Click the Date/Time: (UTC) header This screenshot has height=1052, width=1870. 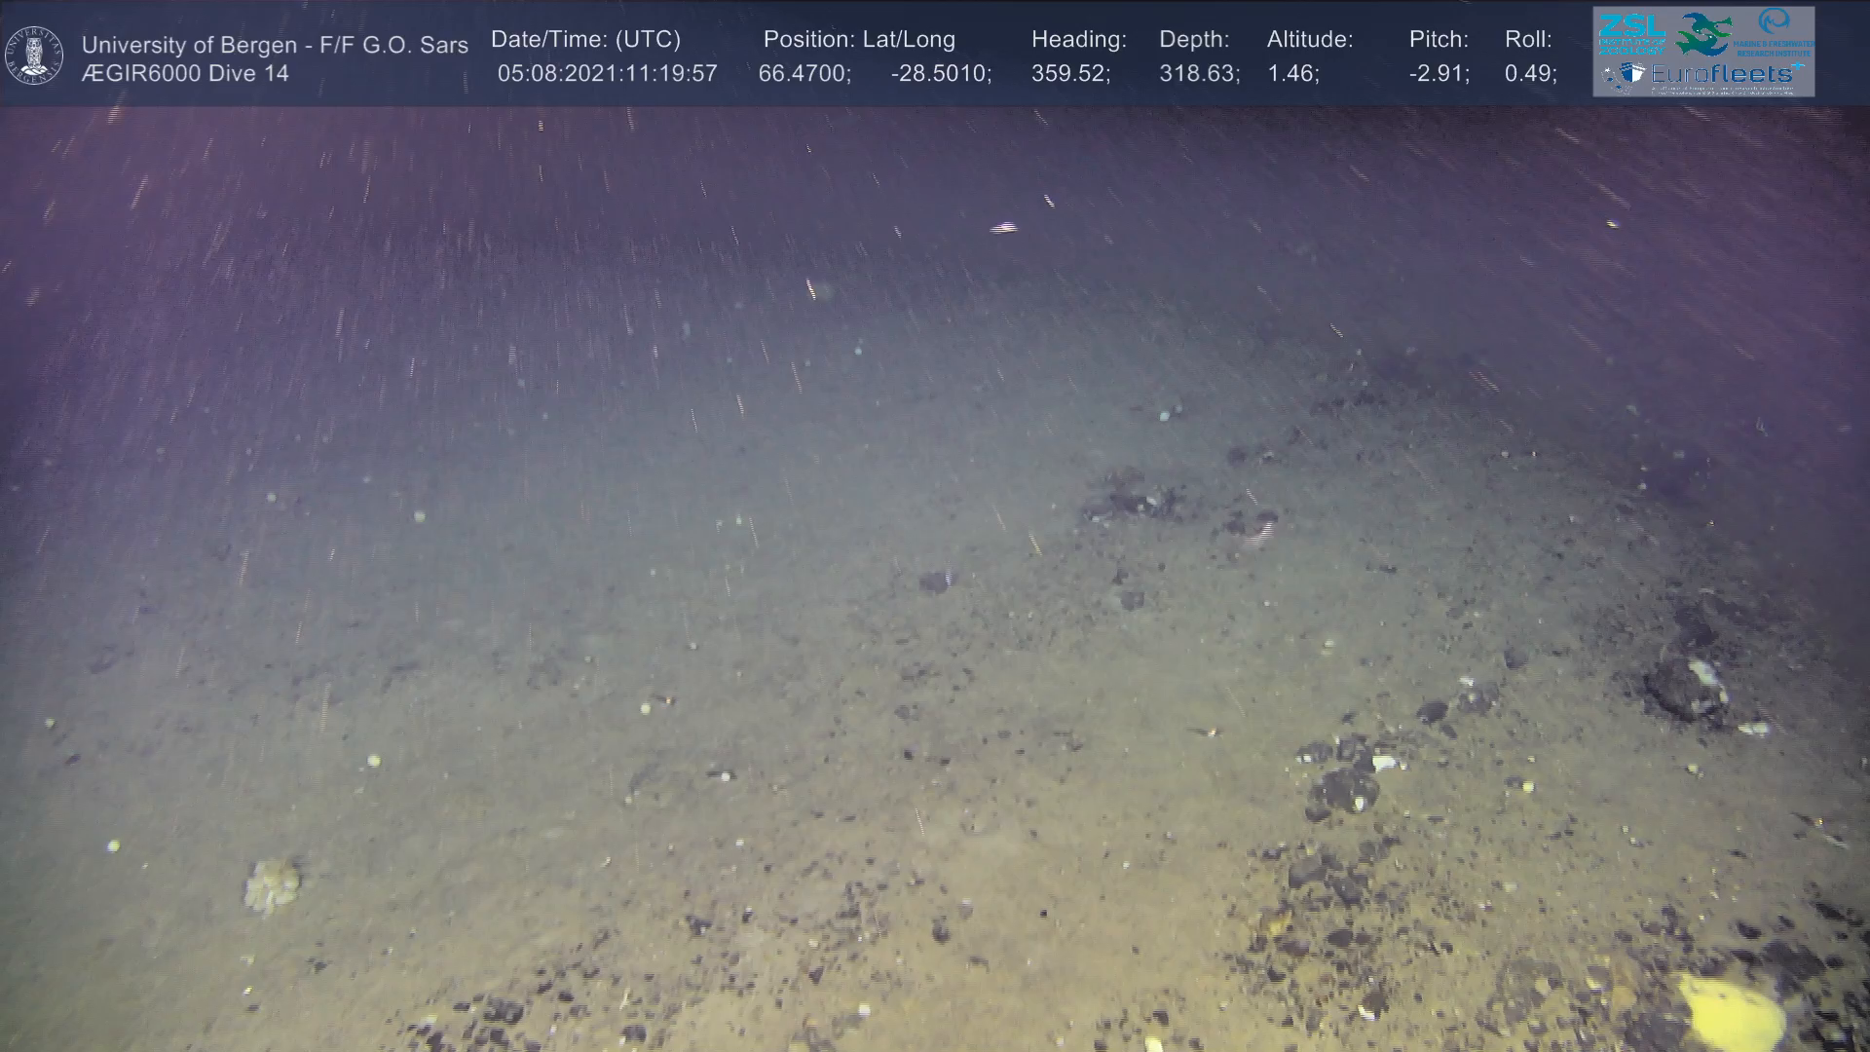[x=585, y=40]
